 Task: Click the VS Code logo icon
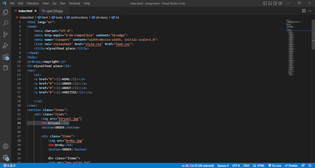(4, 3)
